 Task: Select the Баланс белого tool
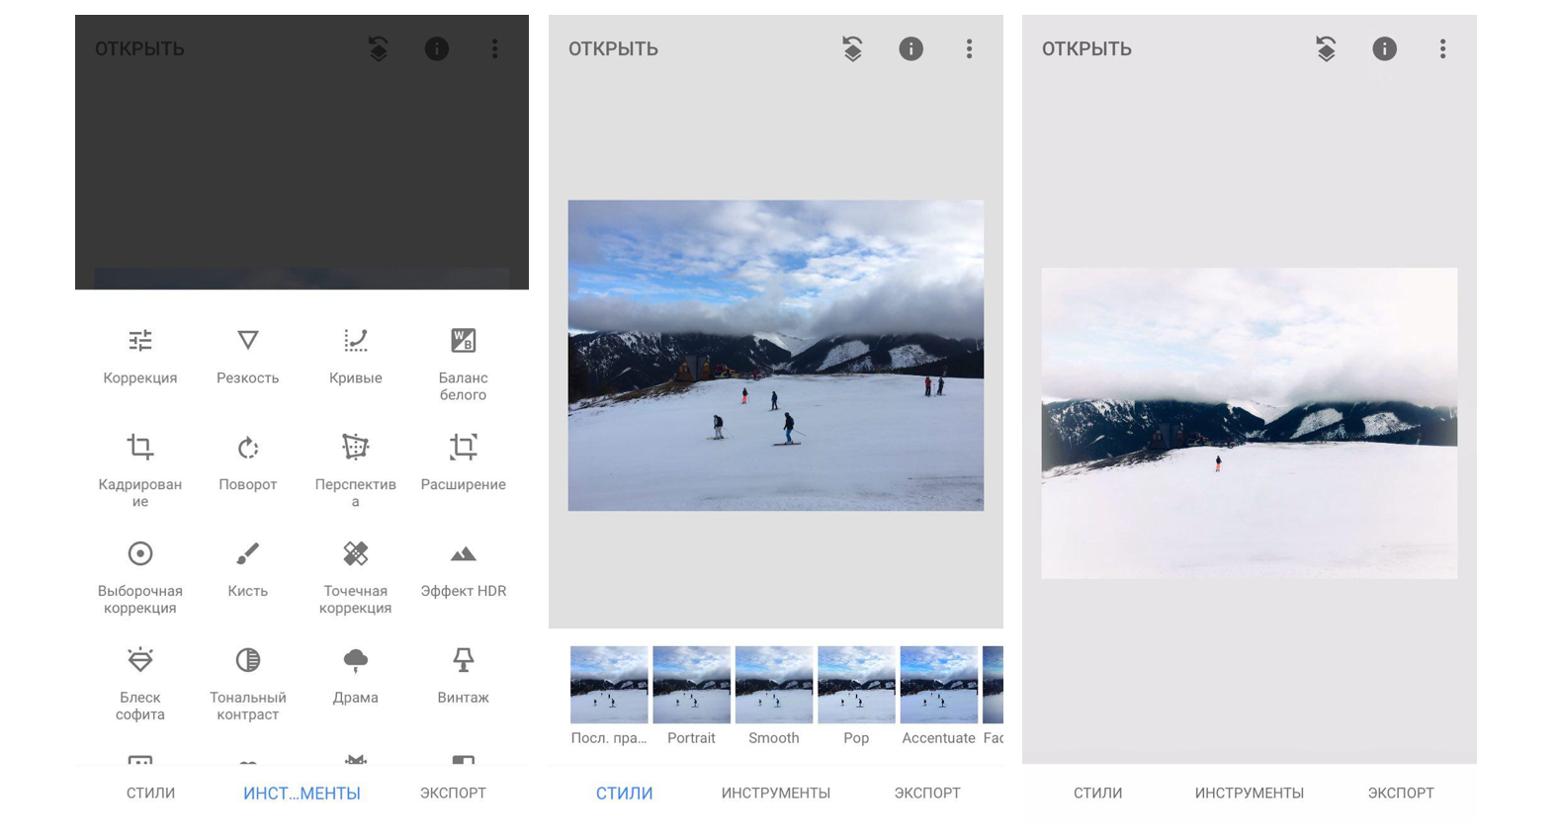pyautogui.click(x=463, y=363)
